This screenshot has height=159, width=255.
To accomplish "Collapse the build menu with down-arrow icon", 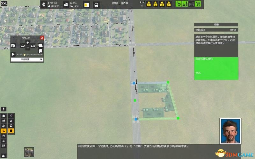I will [4, 109].
